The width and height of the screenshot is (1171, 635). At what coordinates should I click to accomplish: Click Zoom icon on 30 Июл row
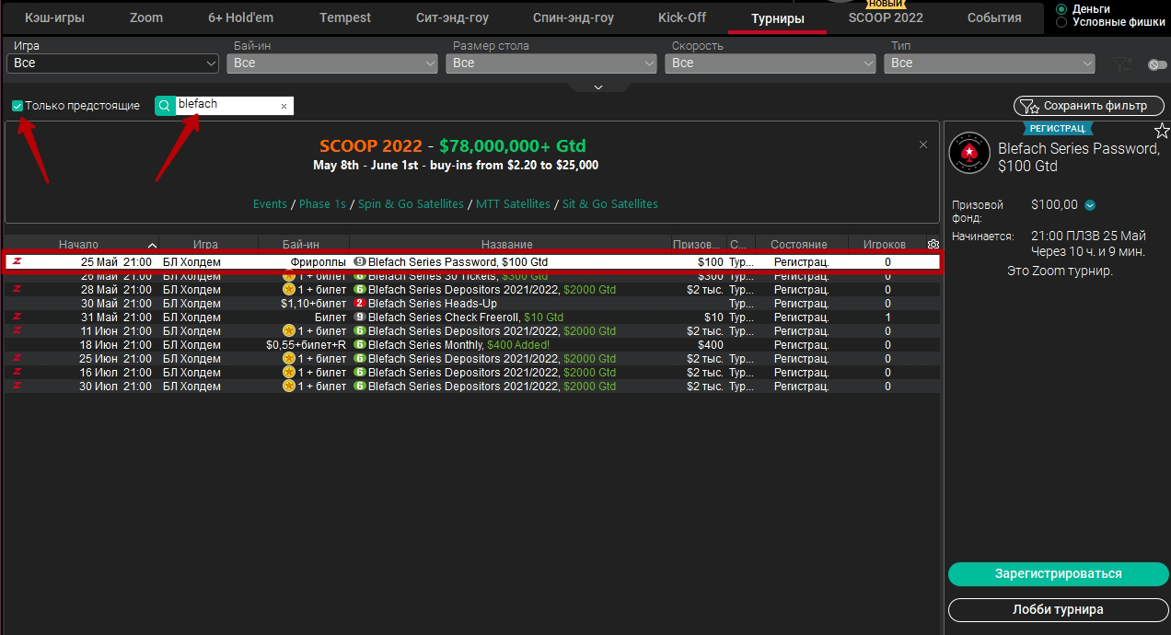tap(17, 386)
